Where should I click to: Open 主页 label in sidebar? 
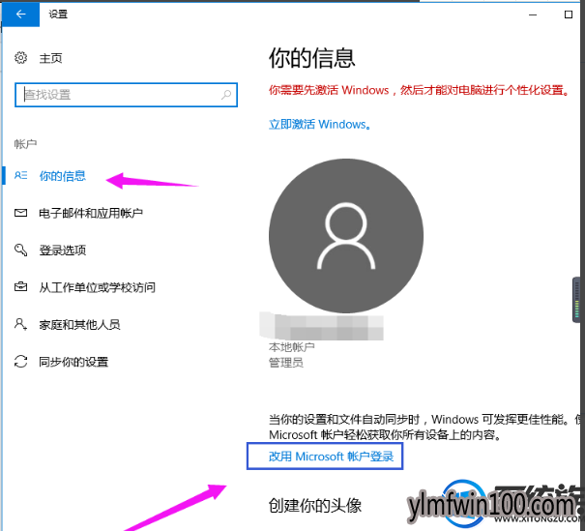(x=50, y=58)
